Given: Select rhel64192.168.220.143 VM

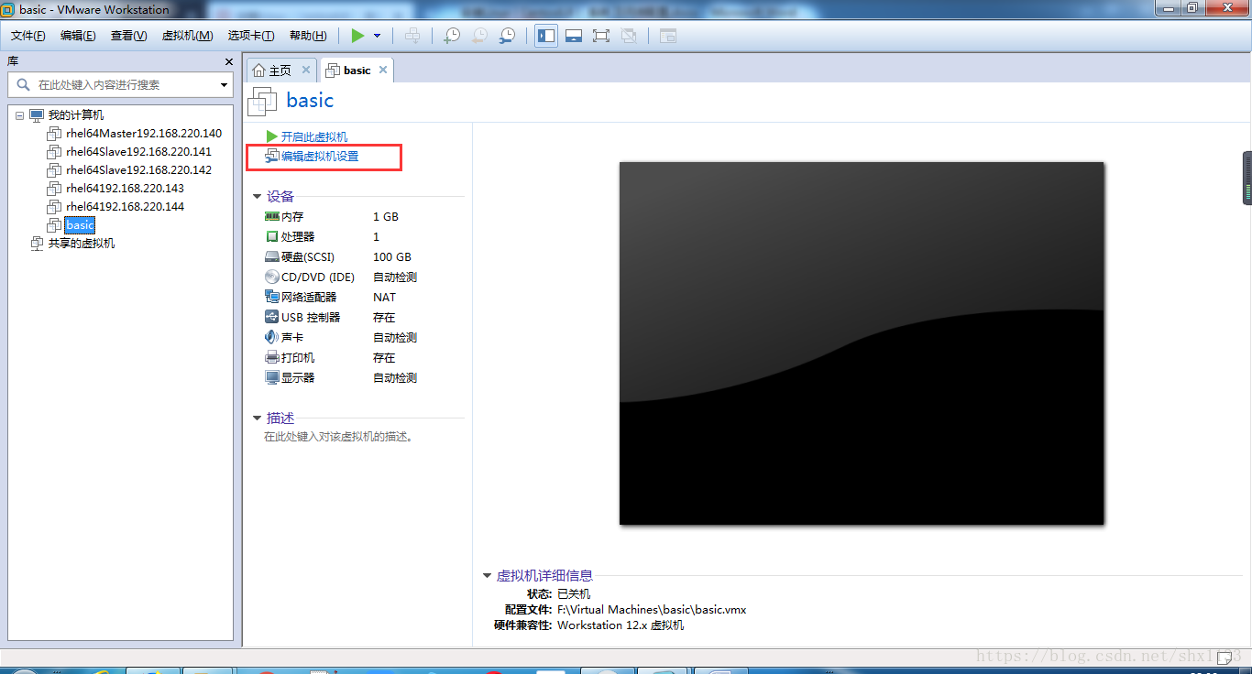Looking at the screenshot, I should pos(125,189).
